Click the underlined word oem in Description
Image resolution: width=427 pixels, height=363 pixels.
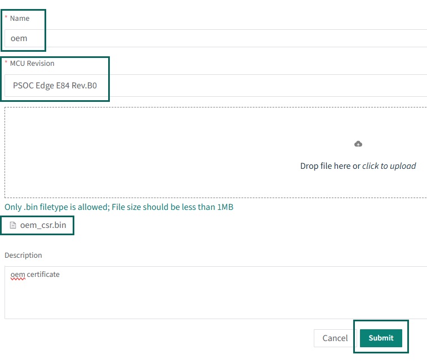click(x=18, y=275)
